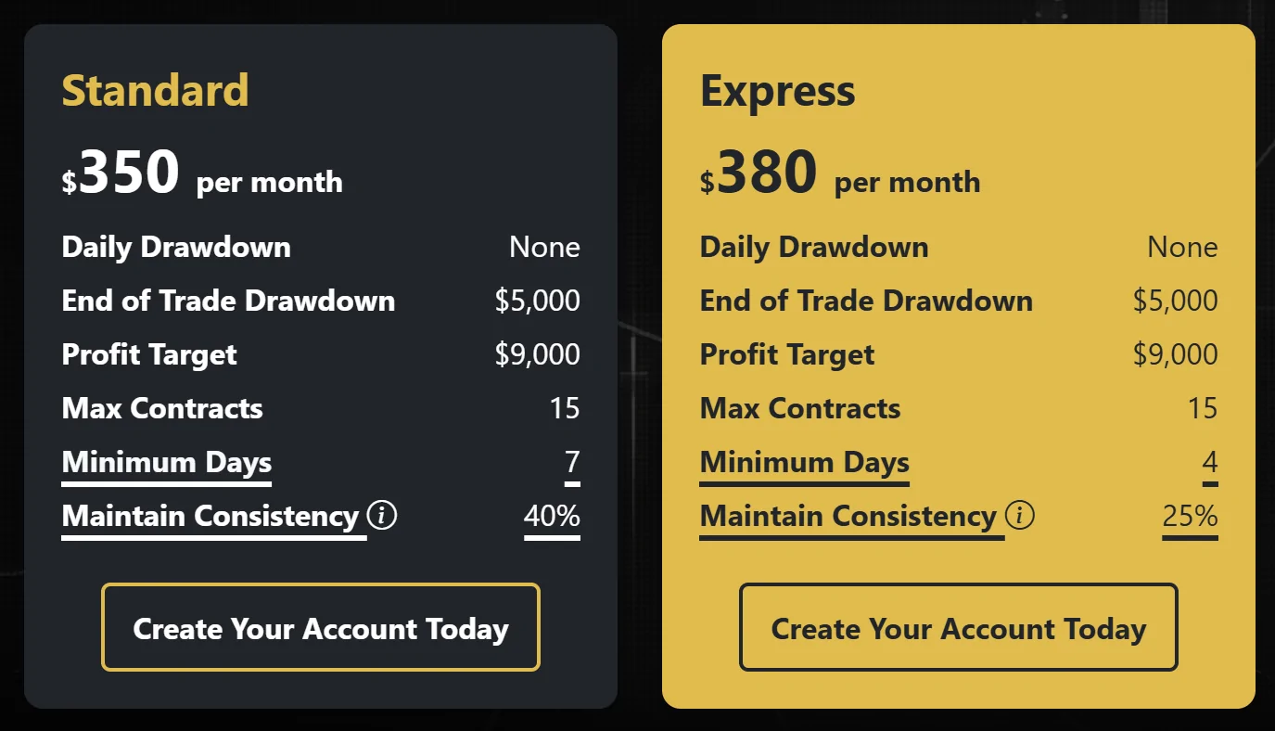This screenshot has height=731, width=1275.
Task: Click Create Your Account Today under Express
Action: point(959,628)
